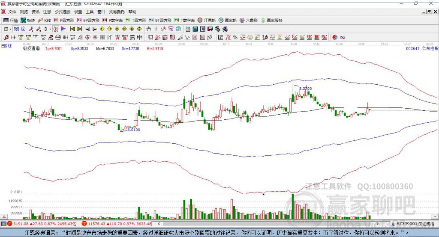Image resolution: width=439 pixels, height=237 pixels.
Task: Open the calculator icon
Action: click(x=195, y=29)
